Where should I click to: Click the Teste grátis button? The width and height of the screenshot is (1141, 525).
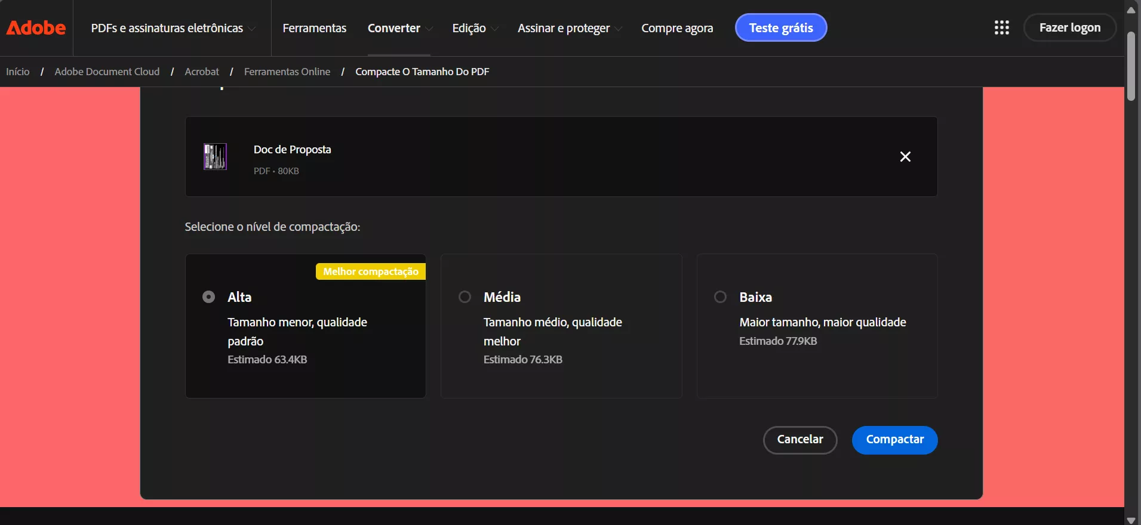click(x=781, y=27)
